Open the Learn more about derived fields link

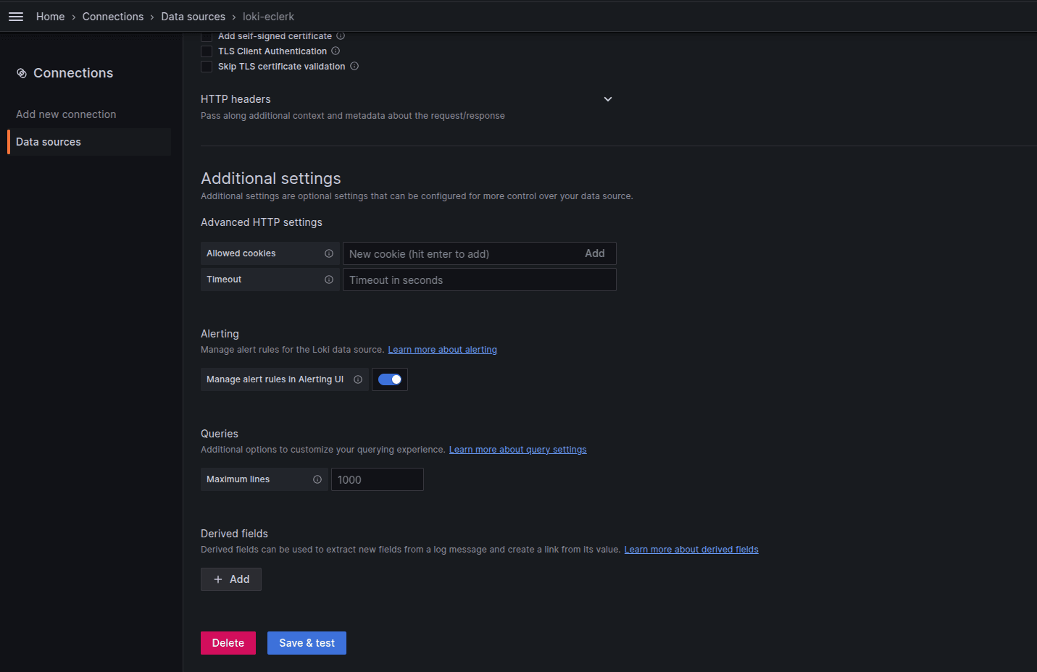click(691, 549)
